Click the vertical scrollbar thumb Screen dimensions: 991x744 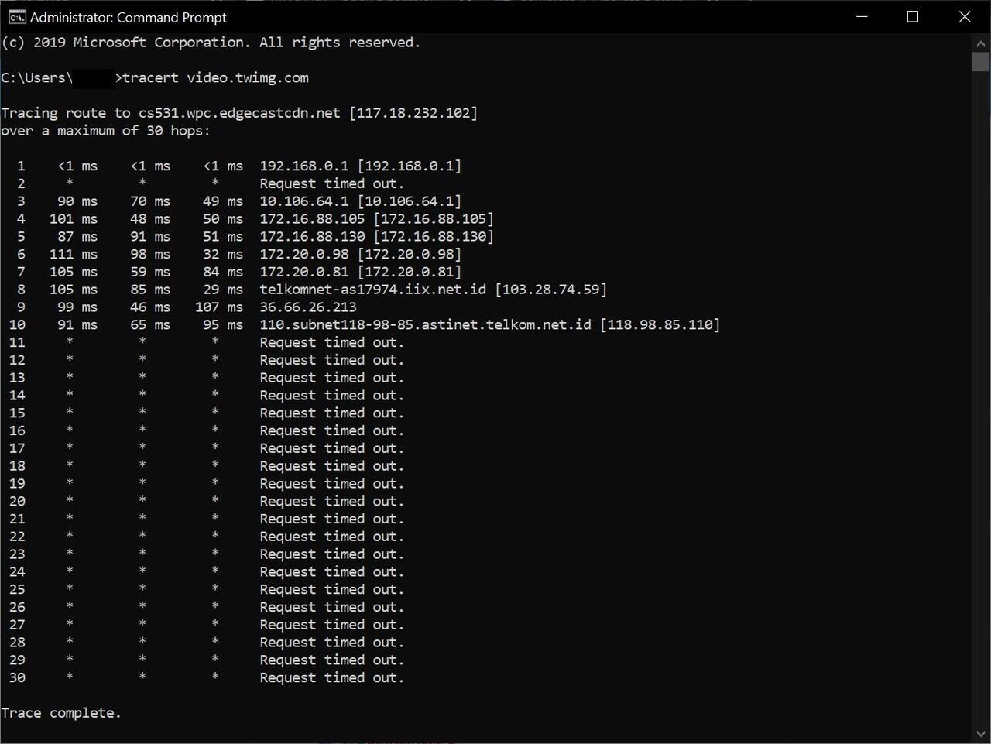click(x=980, y=62)
